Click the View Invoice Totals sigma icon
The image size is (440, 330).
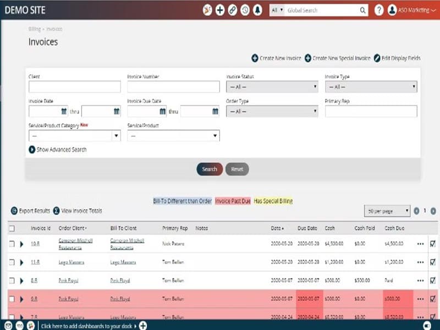[x=57, y=211]
